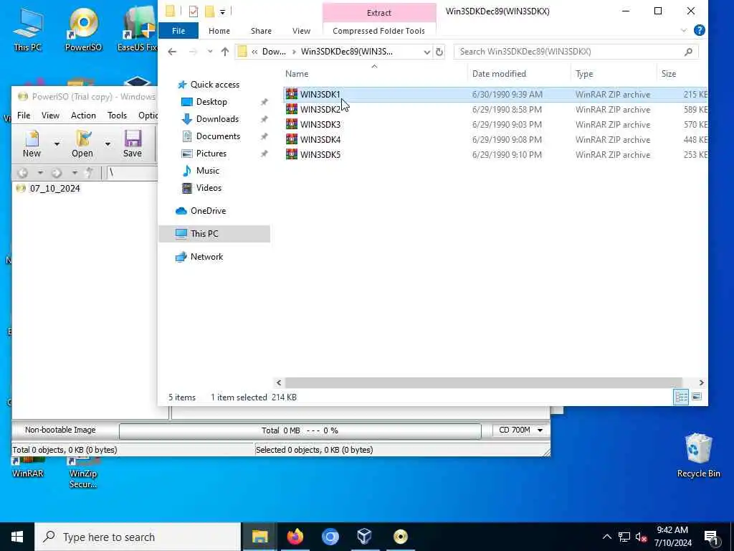Open PowerISO View menu
This screenshot has height=551, width=734.
click(x=50, y=116)
